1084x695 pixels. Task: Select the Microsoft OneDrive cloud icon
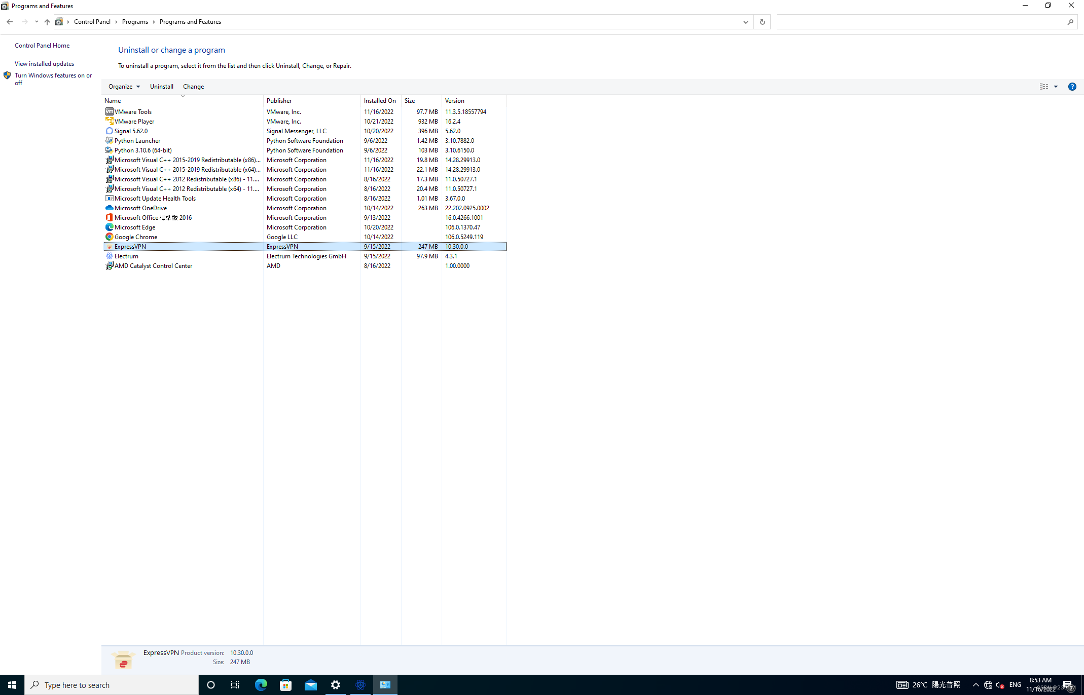click(x=109, y=208)
